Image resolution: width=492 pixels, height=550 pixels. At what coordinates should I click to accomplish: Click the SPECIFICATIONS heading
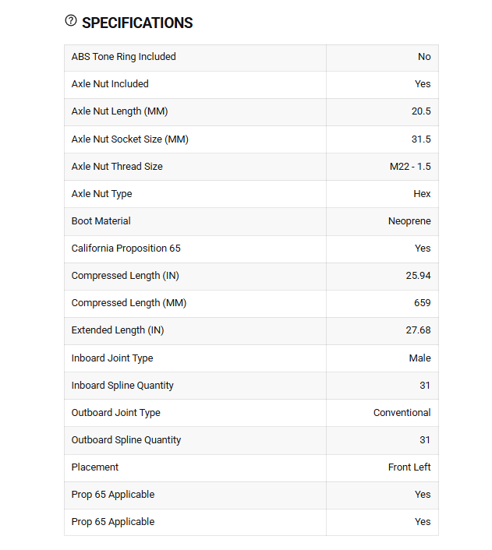coord(137,23)
